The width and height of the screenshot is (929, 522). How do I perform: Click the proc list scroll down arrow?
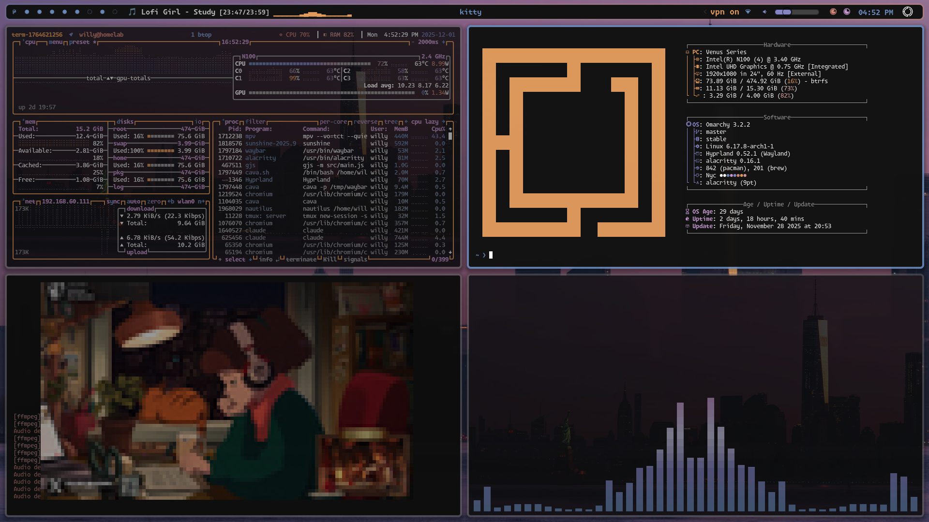(450, 252)
